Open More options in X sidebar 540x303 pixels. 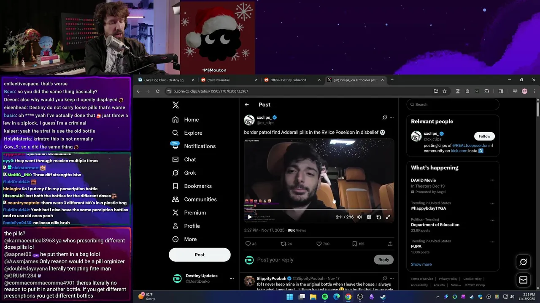point(184,239)
